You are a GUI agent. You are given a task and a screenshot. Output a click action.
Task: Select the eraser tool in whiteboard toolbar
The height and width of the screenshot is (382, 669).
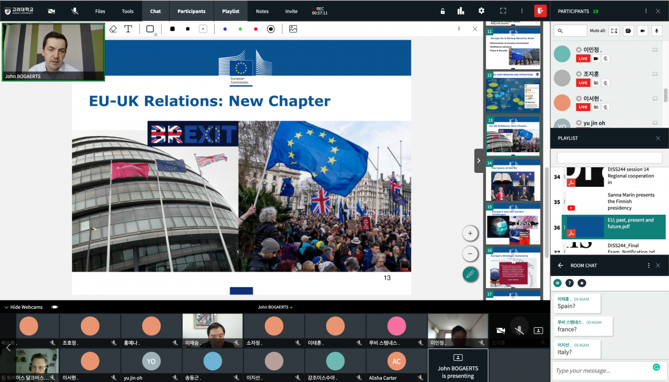pos(113,29)
